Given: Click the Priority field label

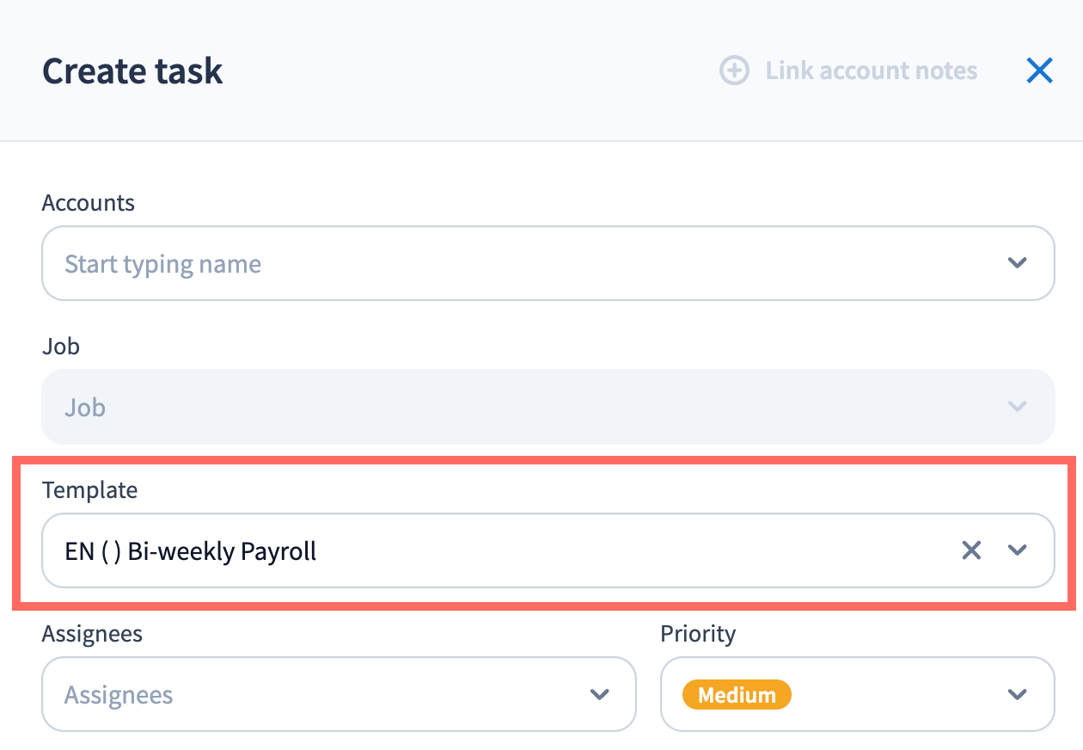Looking at the screenshot, I should 698,634.
